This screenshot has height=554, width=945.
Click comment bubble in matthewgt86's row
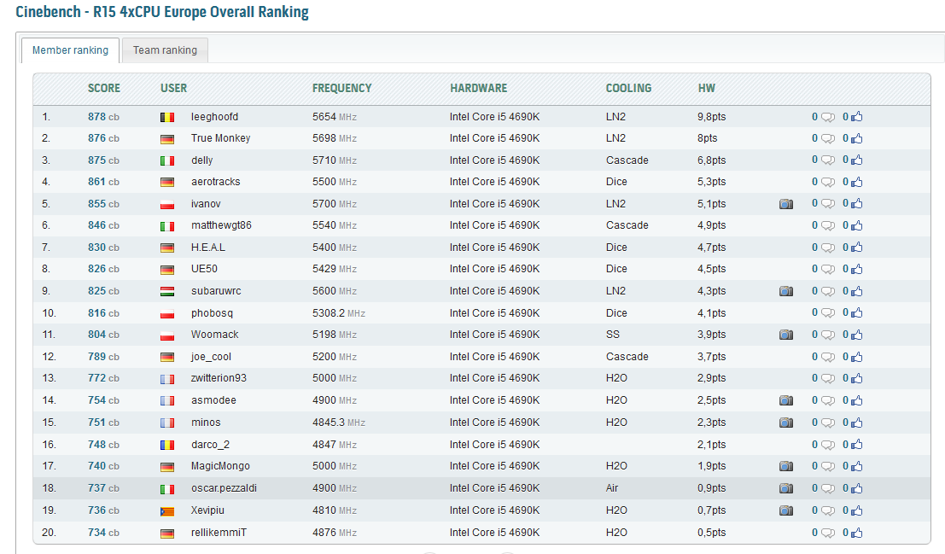(x=828, y=226)
